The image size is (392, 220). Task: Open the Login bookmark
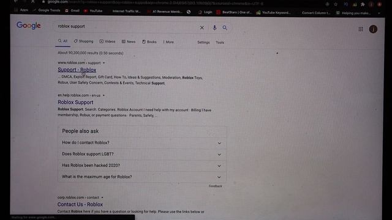pos(205,12)
